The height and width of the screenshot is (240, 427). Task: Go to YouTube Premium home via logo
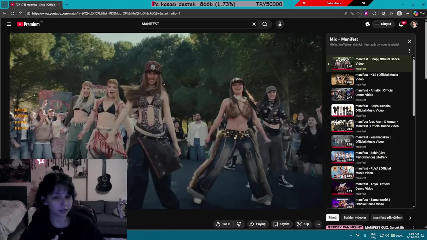click(29, 24)
